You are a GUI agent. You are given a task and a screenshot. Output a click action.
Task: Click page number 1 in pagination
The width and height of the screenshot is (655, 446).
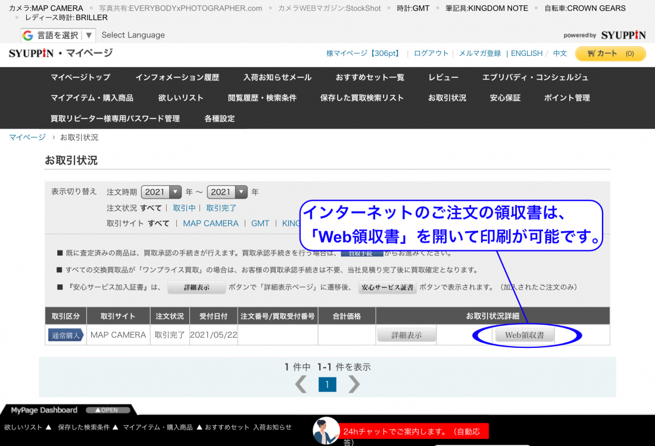pos(327,384)
